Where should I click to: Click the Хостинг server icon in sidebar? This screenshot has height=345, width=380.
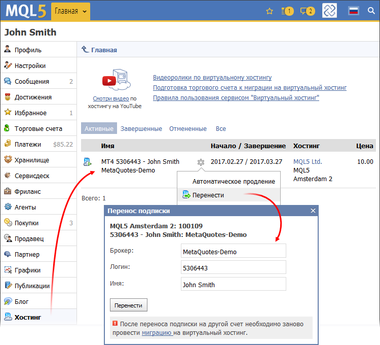(x=8, y=317)
